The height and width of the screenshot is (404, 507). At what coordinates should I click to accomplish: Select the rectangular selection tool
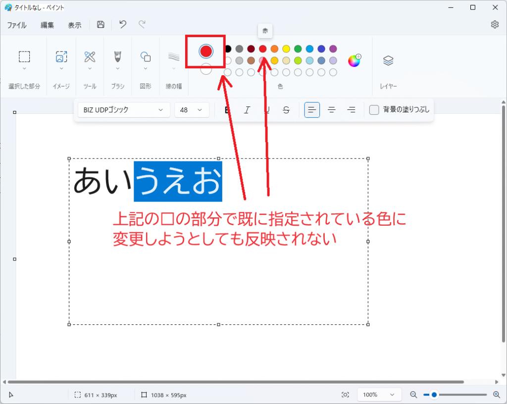(24, 56)
